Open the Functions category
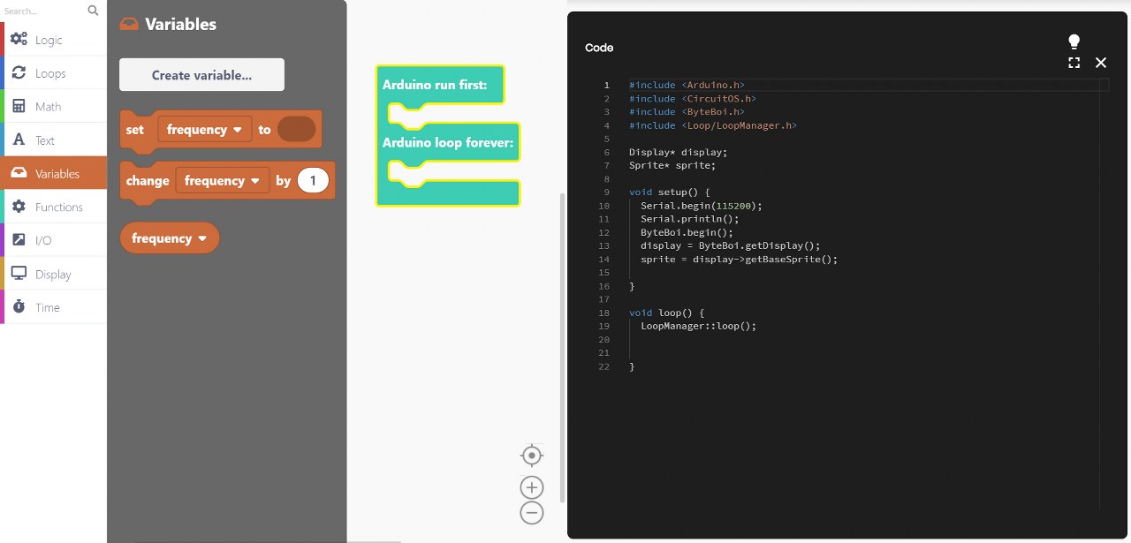 click(x=54, y=207)
